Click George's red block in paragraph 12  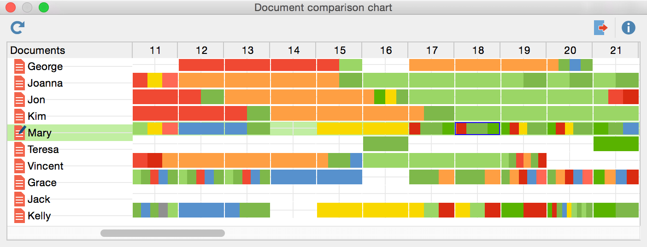201,65
